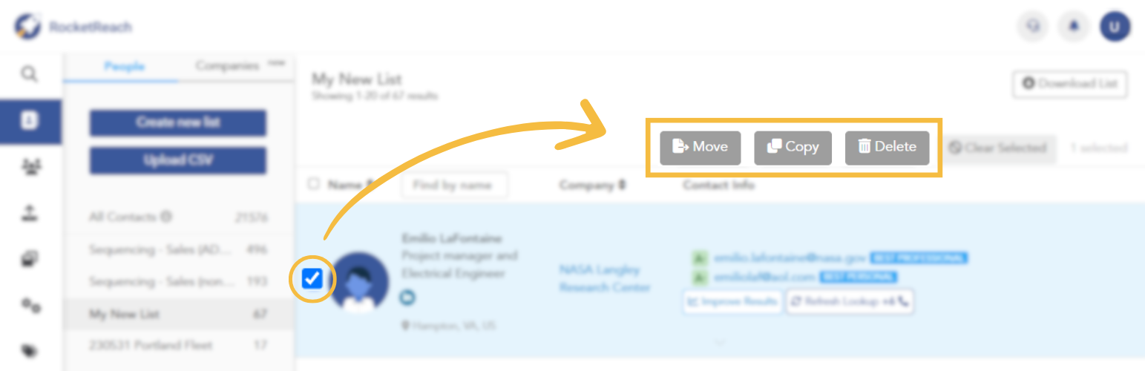The width and height of the screenshot is (1145, 371).
Task: Open the user avatar menu
Action: tap(1115, 27)
